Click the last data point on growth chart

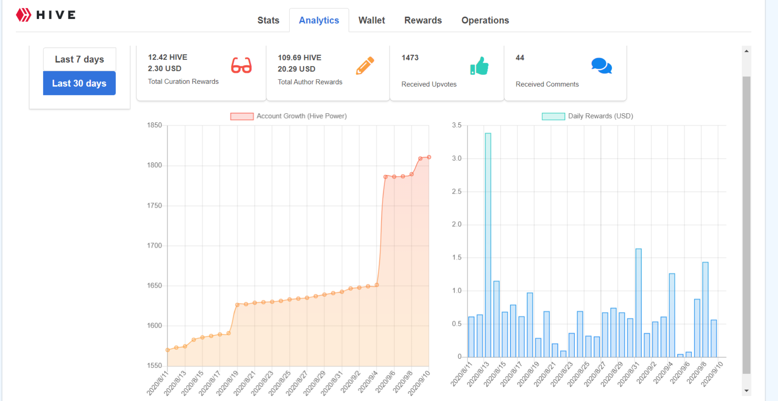point(429,157)
